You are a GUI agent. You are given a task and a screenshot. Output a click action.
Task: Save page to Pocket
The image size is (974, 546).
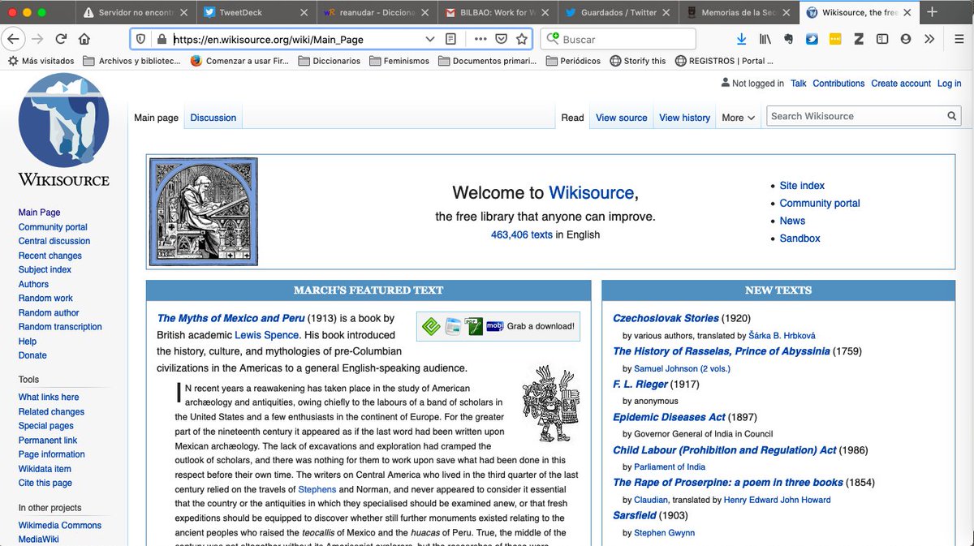click(x=502, y=39)
